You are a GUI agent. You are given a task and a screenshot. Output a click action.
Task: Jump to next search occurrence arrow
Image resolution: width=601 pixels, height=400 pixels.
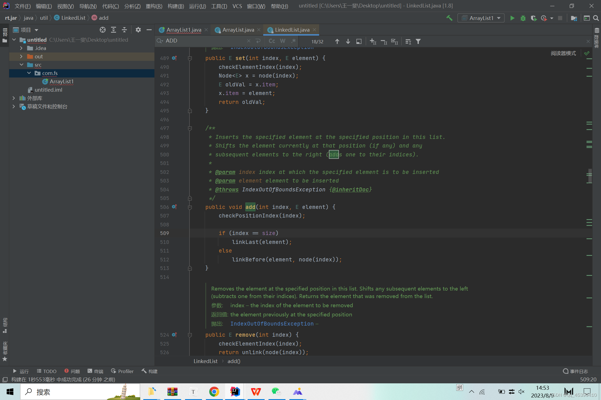[x=348, y=41]
